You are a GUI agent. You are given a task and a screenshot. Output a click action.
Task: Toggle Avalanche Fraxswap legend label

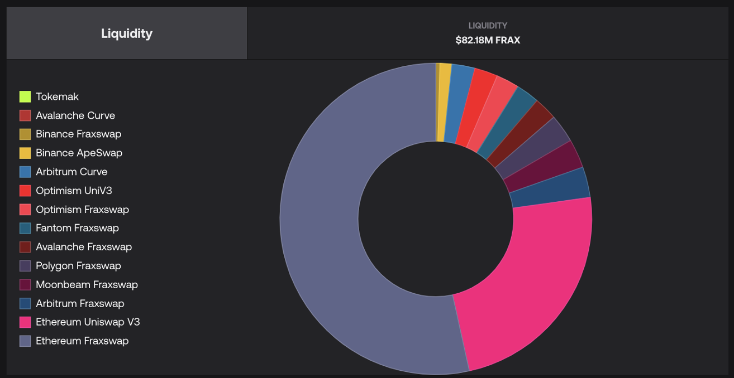coord(84,247)
